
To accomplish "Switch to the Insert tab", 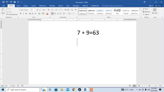I will pos(18,6).
